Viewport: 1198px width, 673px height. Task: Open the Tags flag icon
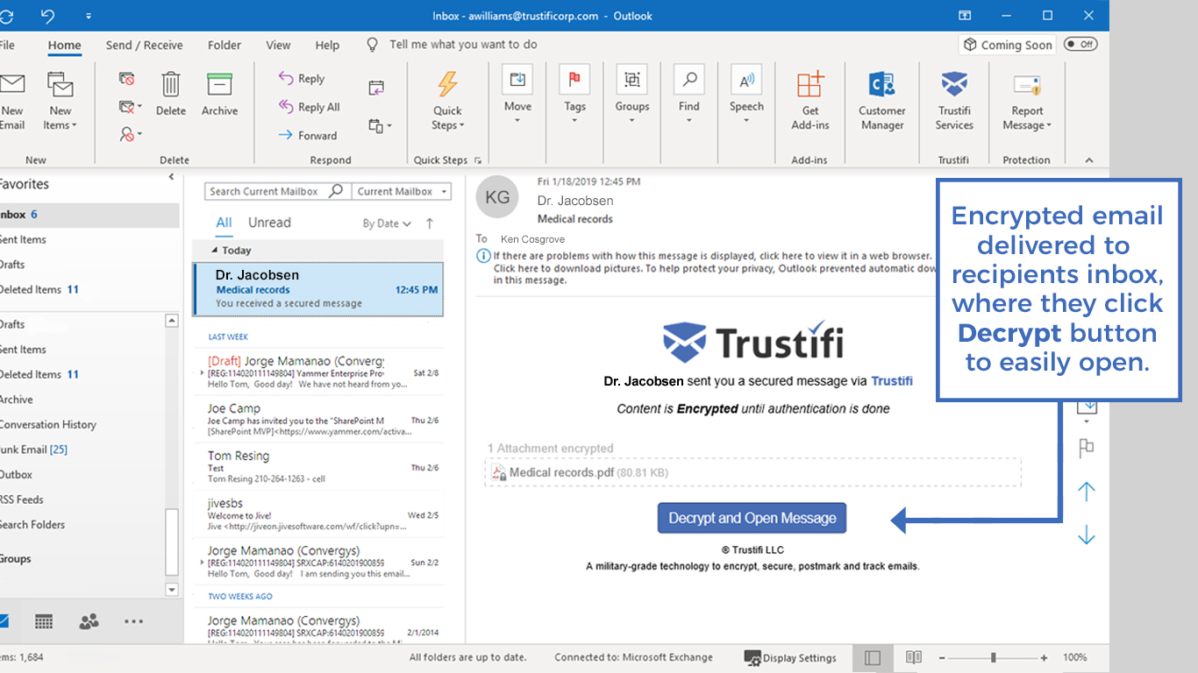point(575,81)
